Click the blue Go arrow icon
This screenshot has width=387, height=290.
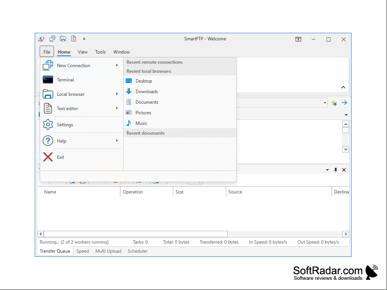coord(344,103)
